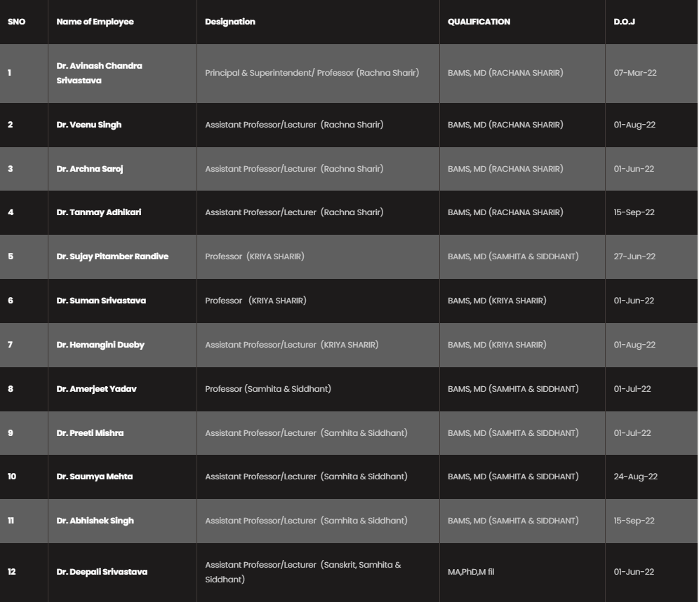
Task: Click the 24-Aug-22 joining date
Action: pyautogui.click(x=636, y=477)
